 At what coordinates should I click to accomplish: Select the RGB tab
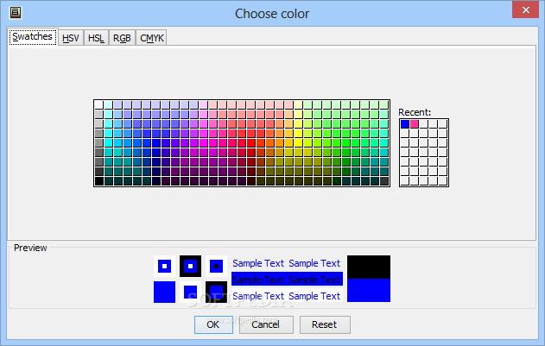122,38
